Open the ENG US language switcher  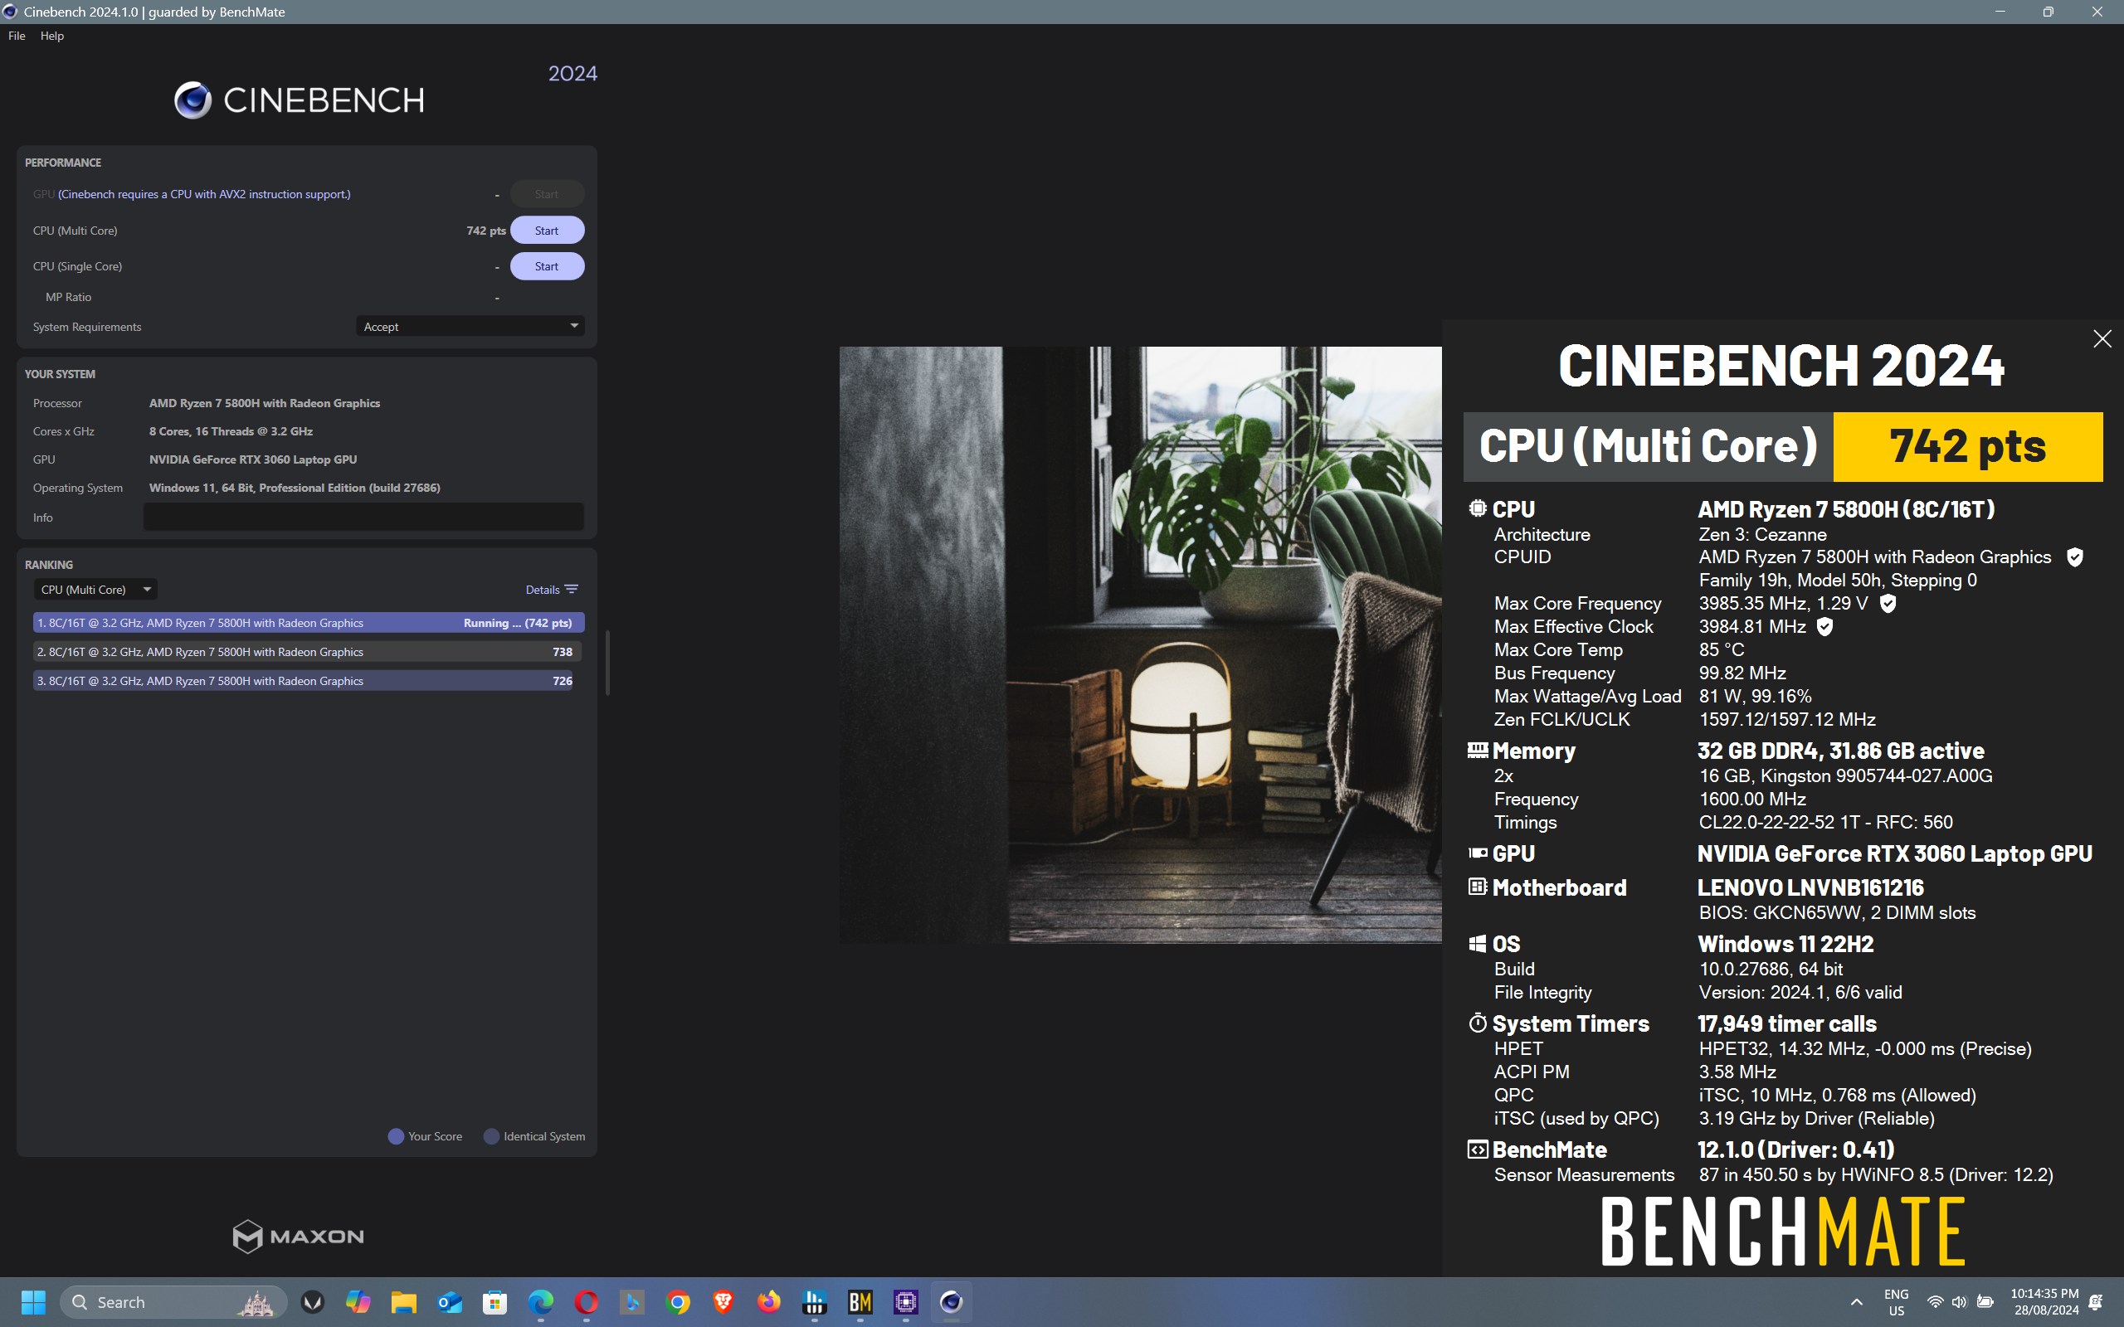coord(1896,1301)
